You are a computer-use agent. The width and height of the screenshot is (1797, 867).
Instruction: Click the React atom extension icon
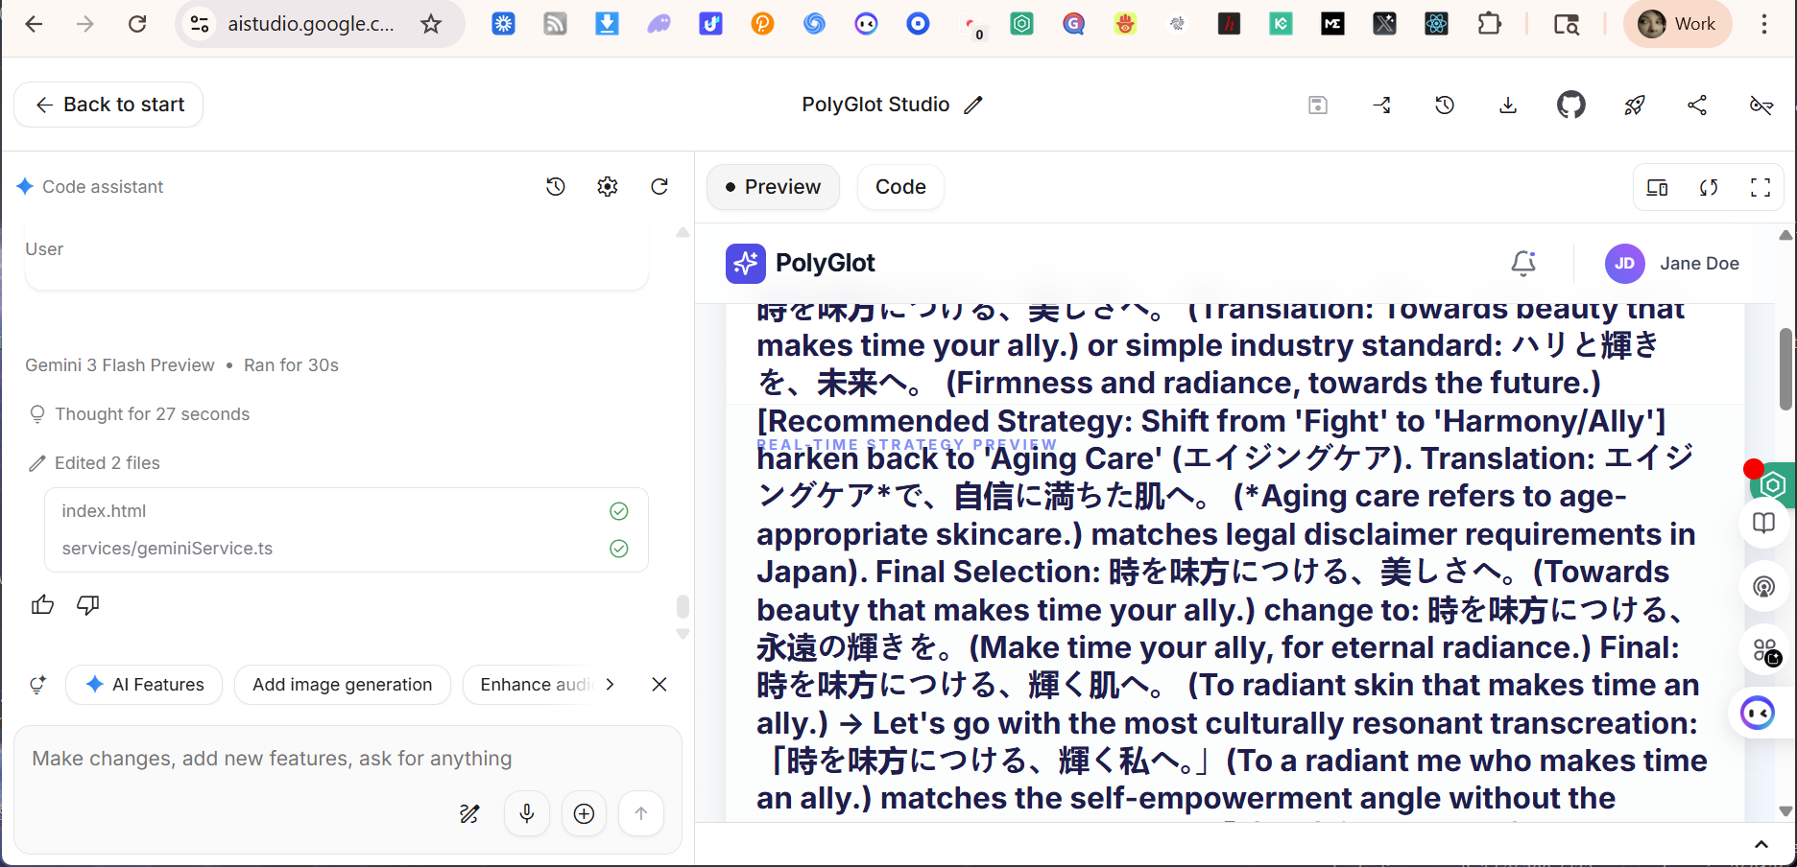[1436, 24]
